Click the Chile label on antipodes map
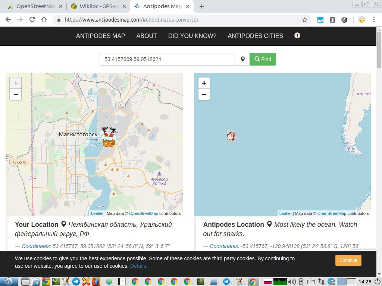 [350, 149]
